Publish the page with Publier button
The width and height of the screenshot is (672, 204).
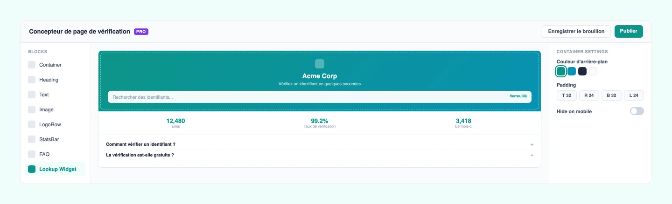pyautogui.click(x=629, y=31)
